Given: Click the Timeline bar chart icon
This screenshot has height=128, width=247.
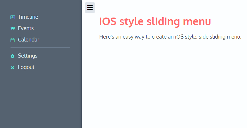Looking at the screenshot, I should (13, 17).
